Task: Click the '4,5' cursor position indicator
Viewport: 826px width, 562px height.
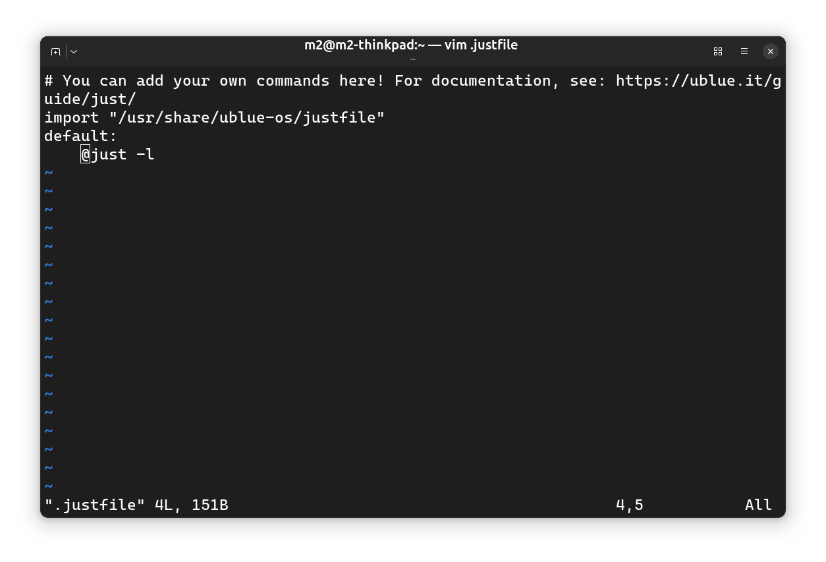Action: point(630,505)
